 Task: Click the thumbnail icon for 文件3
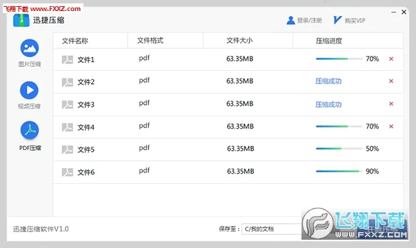68,105
